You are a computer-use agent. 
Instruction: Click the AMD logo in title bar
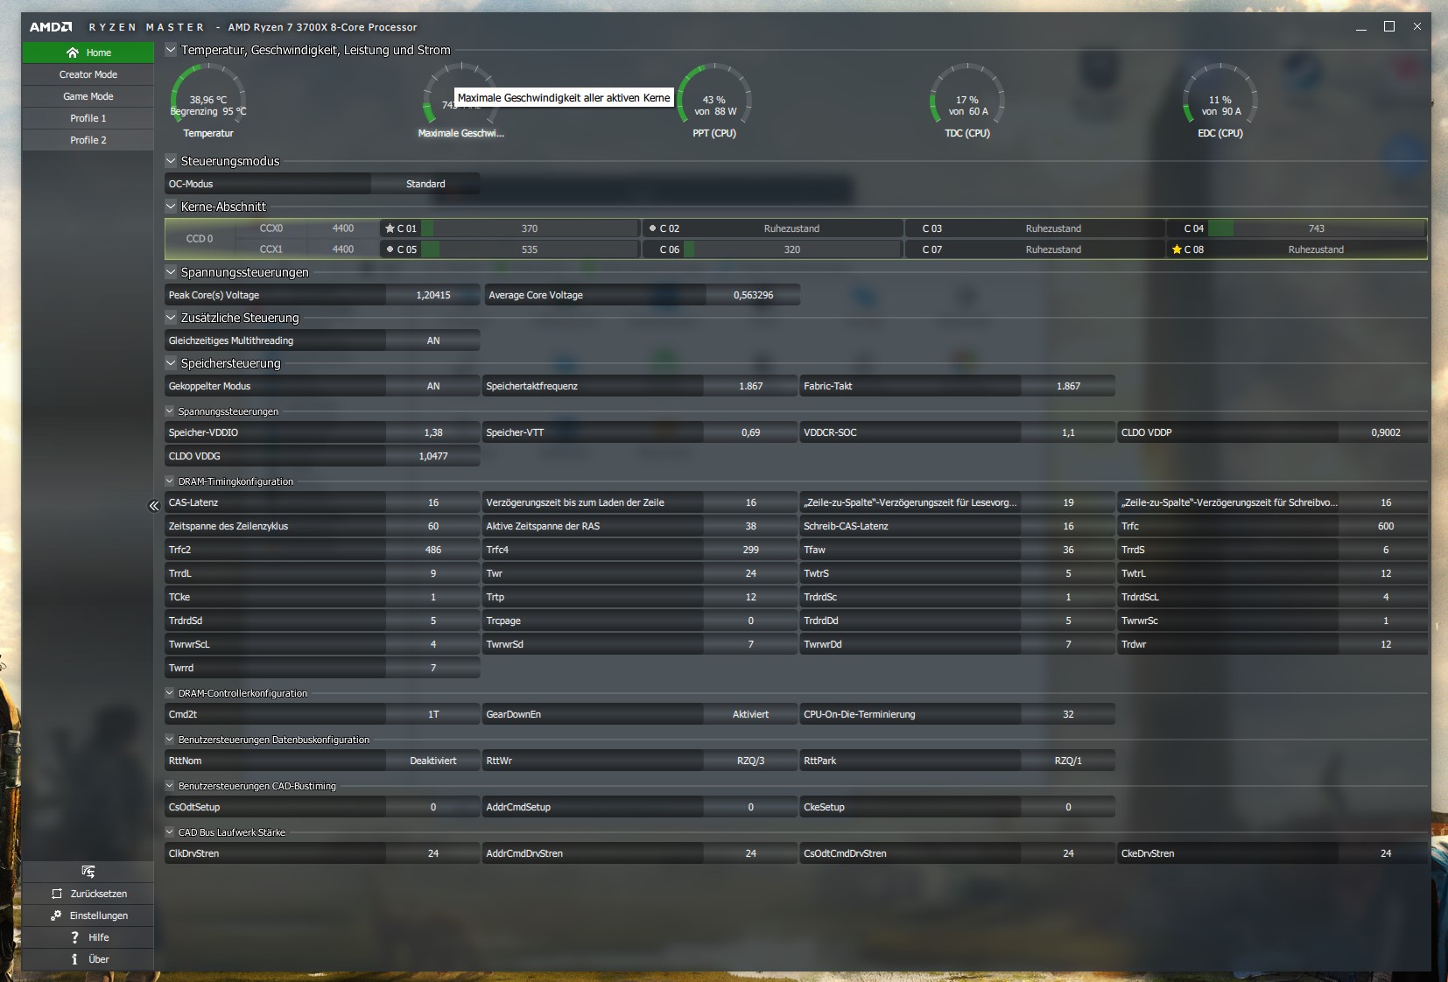click(51, 27)
